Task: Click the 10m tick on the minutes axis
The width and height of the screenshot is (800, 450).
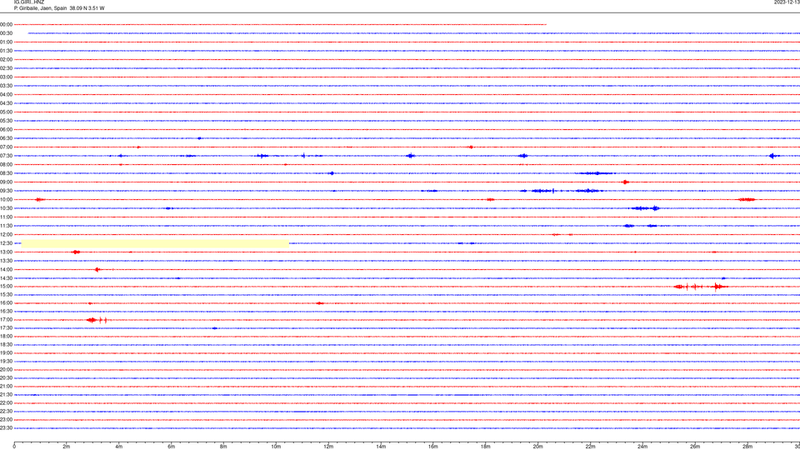Action: coord(276,447)
